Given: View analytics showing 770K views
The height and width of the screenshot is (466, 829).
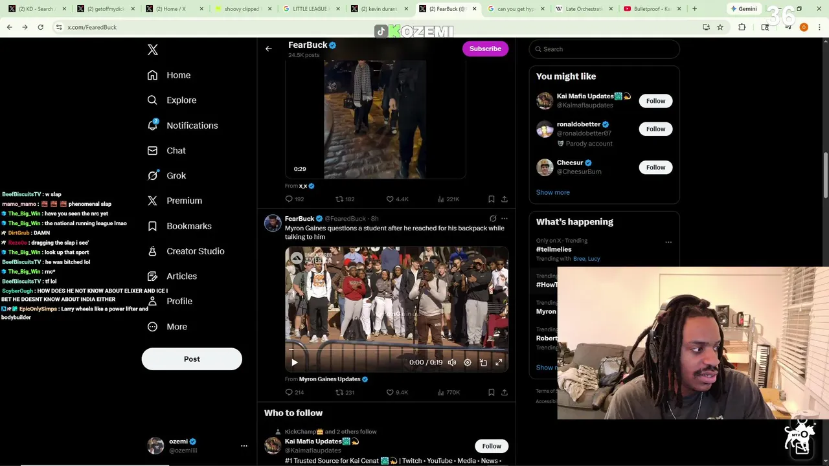Looking at the screenshot, I should pyautogui.click(x=448, y=392).
